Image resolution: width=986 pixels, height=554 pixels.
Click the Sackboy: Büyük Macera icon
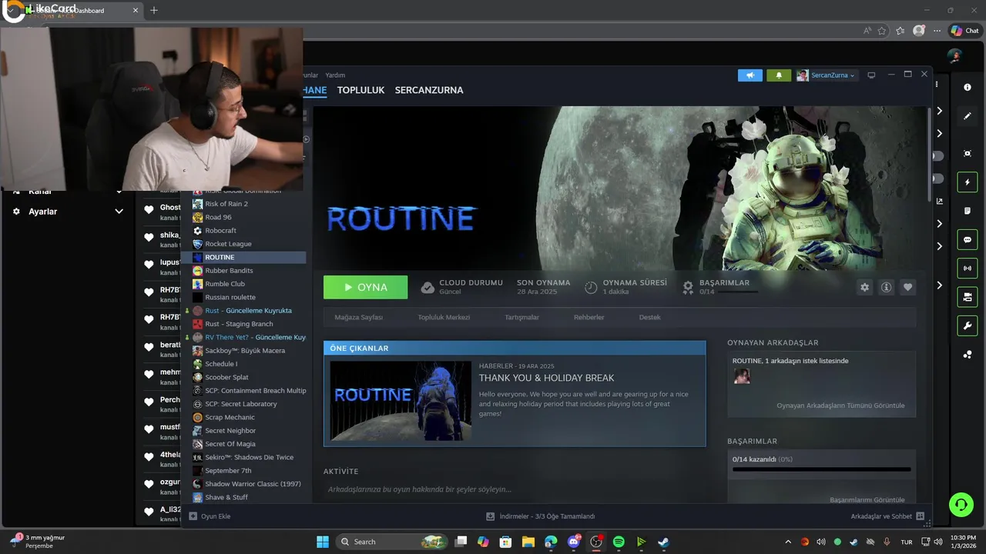point(198,351)
